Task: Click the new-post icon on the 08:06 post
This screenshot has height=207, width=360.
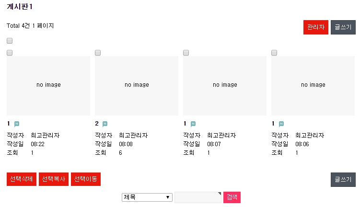Action: pyautogui.click(x=281, y=124)
